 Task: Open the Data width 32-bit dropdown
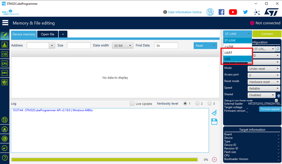pos(123,45)
